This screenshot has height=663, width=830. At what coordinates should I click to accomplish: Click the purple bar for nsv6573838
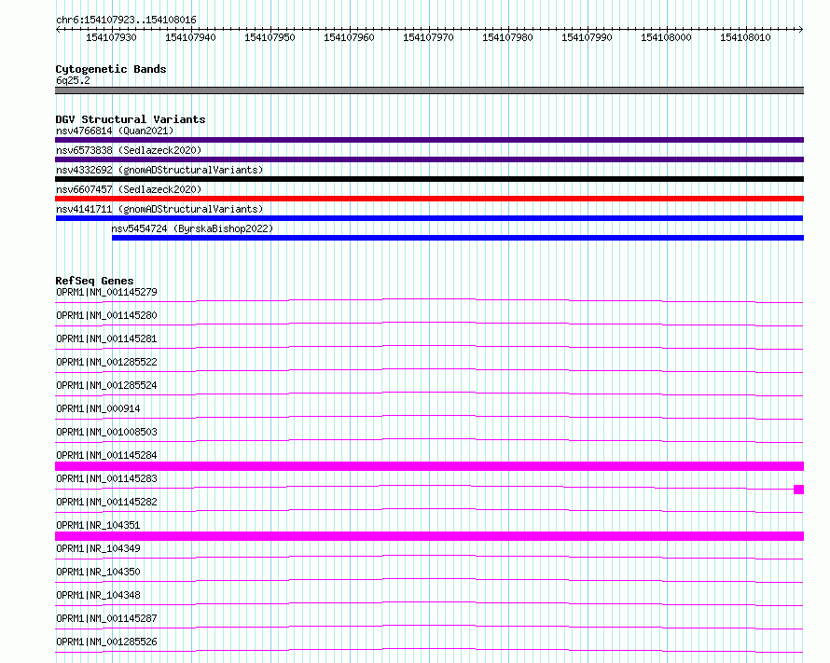pyautogui.click(x=429, y=159)
